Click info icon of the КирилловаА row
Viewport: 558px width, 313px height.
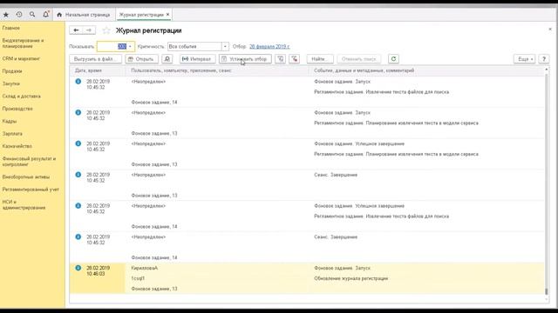[78, 268]
